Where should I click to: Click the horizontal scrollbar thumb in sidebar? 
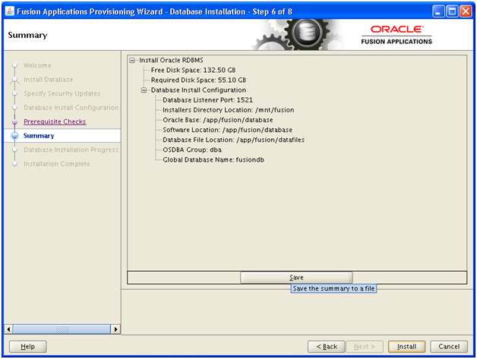tap(62, 329)
